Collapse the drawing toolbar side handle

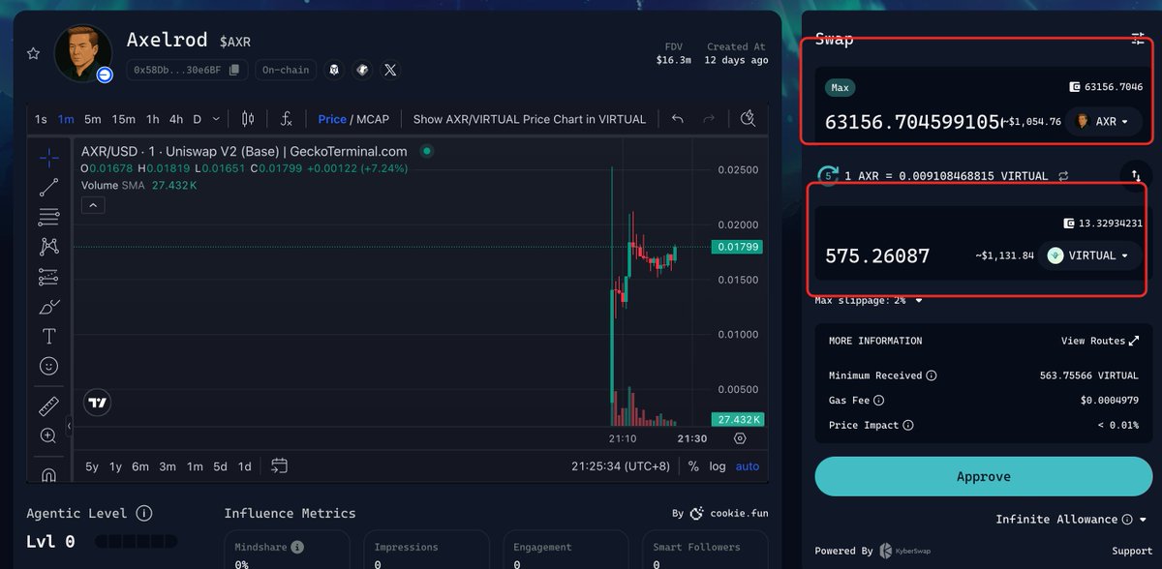coord(69,426)
